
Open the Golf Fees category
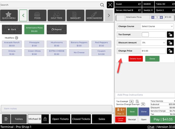pos(56,15)
